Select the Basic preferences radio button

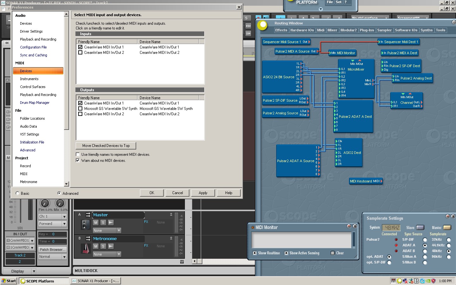point(17,193)
